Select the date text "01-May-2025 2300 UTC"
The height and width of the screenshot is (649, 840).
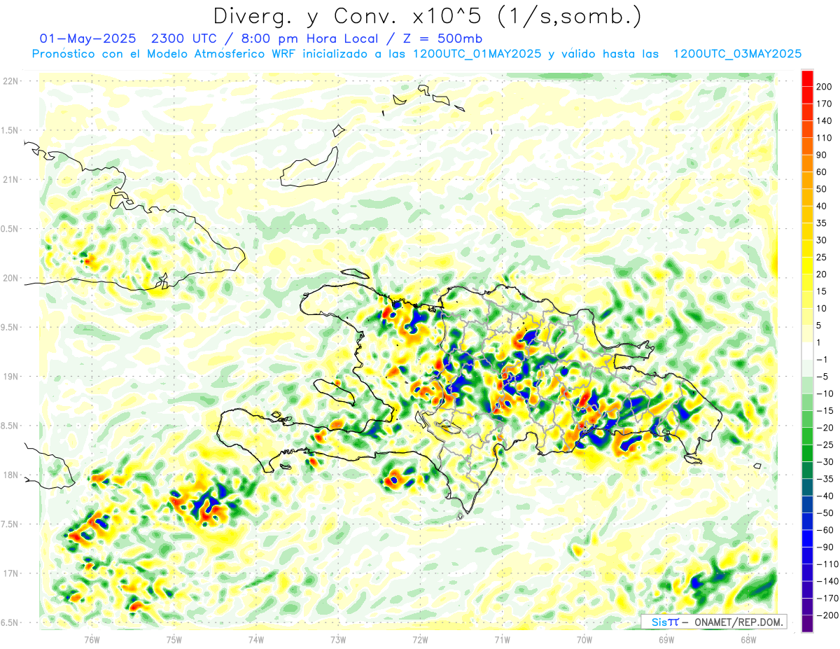point(129,38)
